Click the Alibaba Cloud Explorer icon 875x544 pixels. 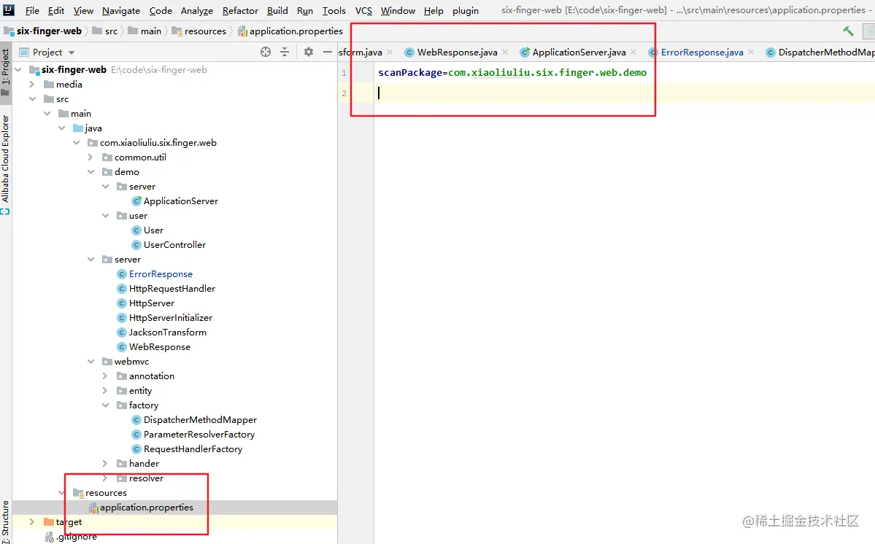pyautogui.click(x=5, y=211)
